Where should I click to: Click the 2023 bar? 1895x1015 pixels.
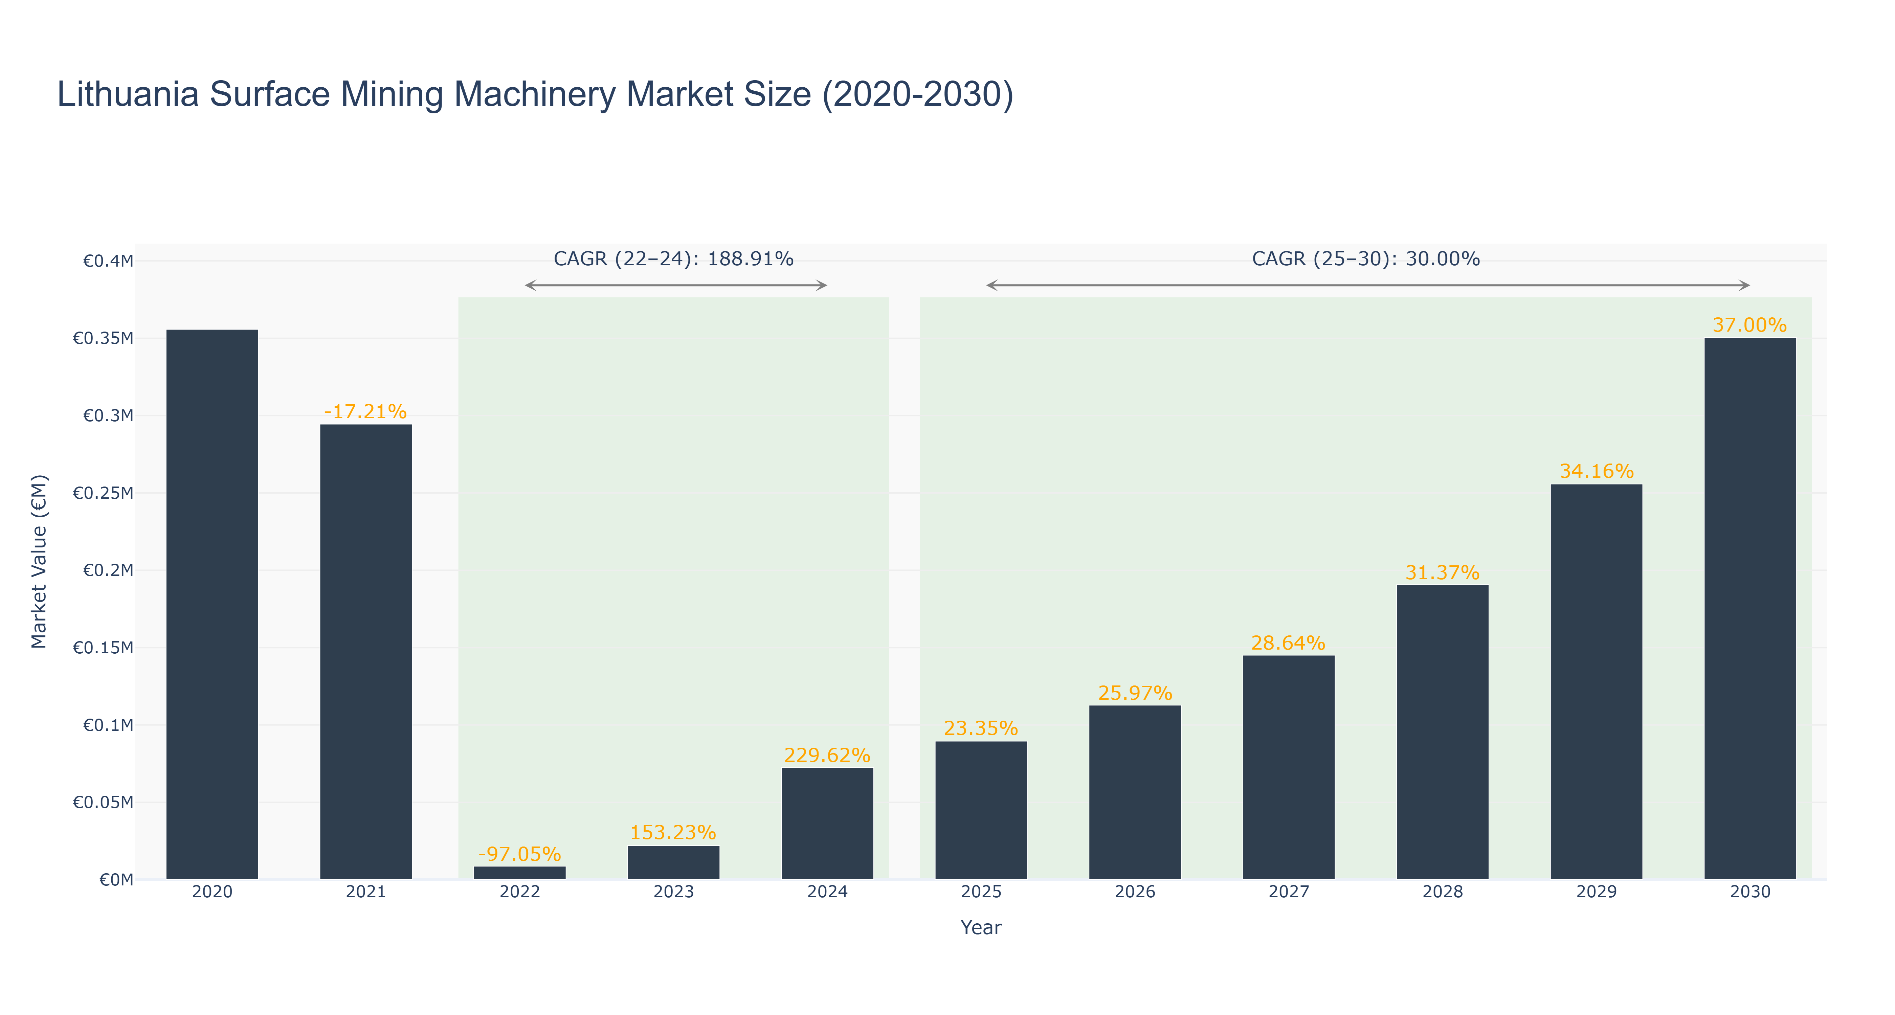[674, 863]
